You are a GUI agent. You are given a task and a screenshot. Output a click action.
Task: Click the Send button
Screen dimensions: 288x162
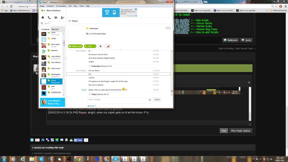pyautogui.click(x=157, y=100)
